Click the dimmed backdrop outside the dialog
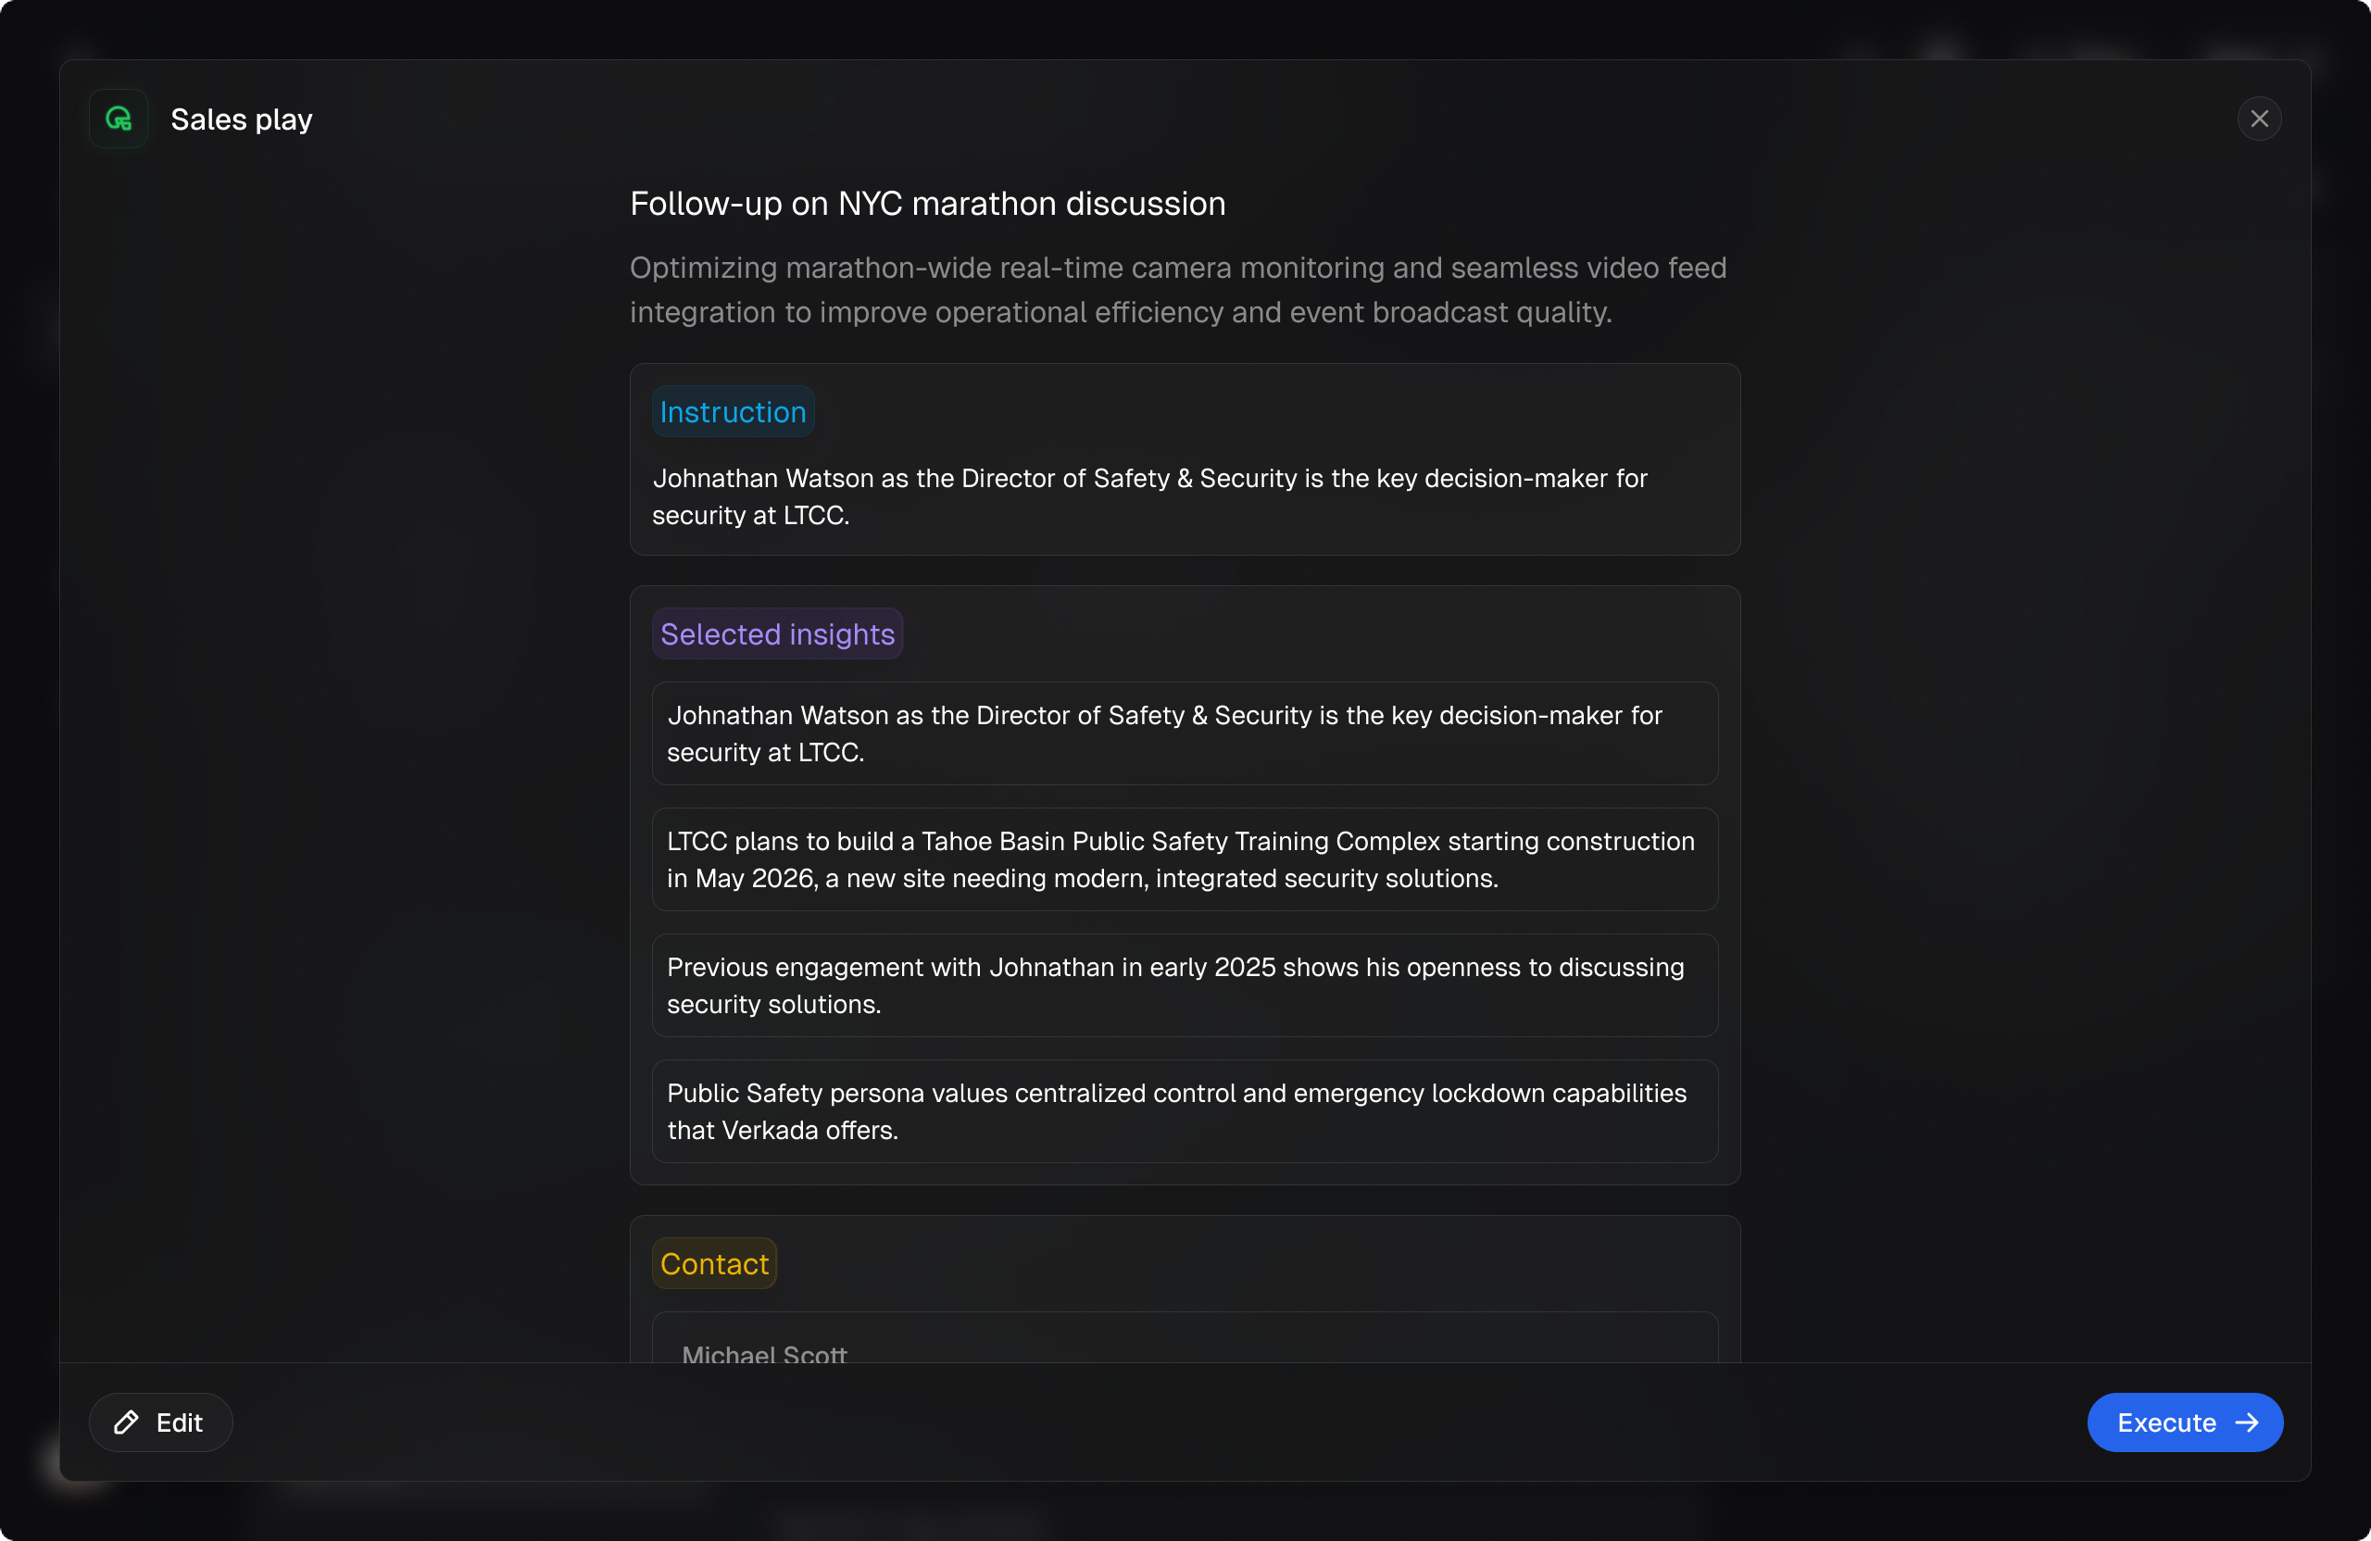2371x1541 pixels. (x=1185, y=1514)
